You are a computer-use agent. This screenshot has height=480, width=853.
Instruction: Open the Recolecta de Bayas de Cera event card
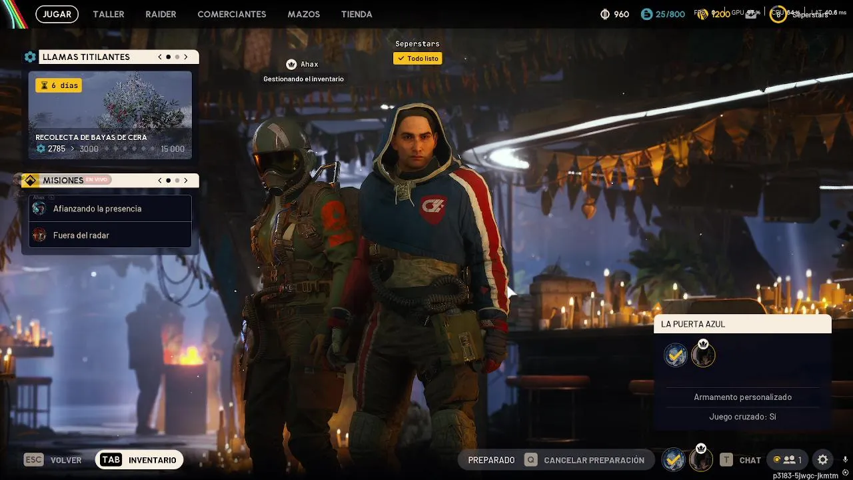click(x=110, y=115)
